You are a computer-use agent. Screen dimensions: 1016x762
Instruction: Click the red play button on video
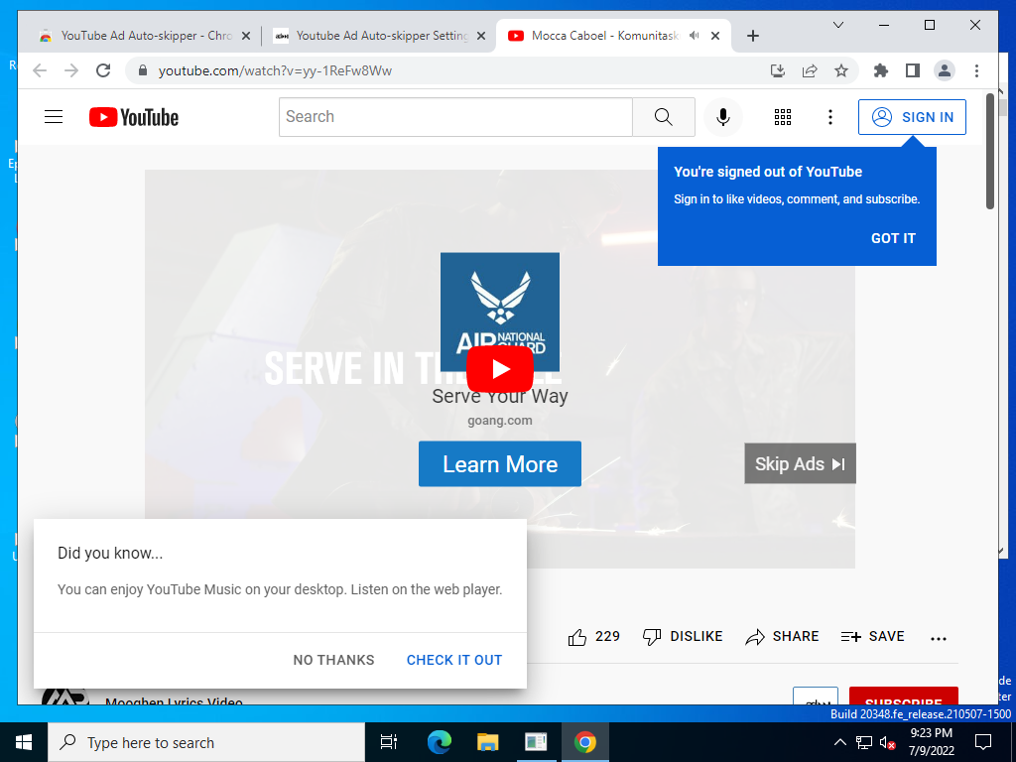[x=500, y=369]
